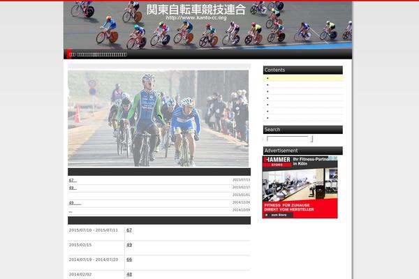
Task: Open the large cyclist race photo
Action: tap(159, 119)
